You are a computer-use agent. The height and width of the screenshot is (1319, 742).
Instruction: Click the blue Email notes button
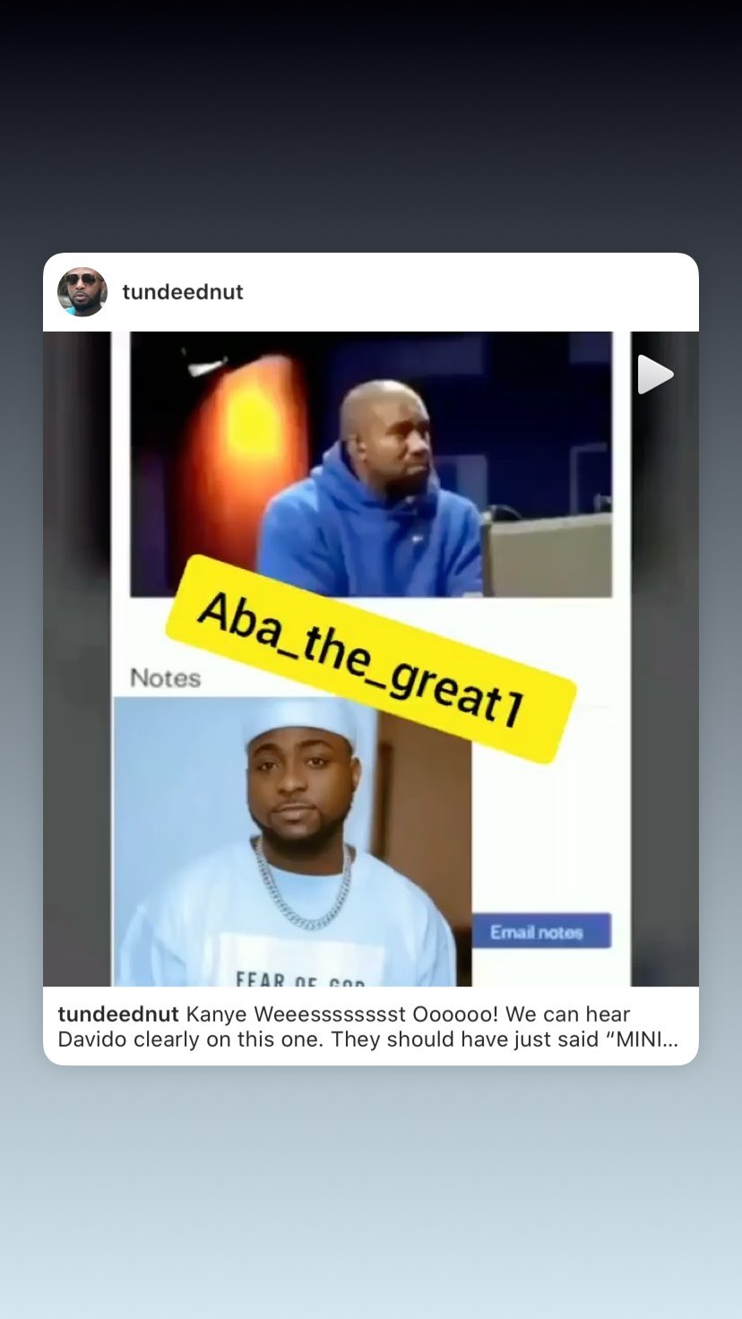coord(541,932)
